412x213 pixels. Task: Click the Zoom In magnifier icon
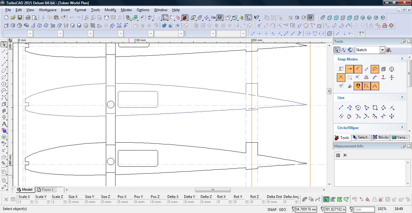coord(87,18)
